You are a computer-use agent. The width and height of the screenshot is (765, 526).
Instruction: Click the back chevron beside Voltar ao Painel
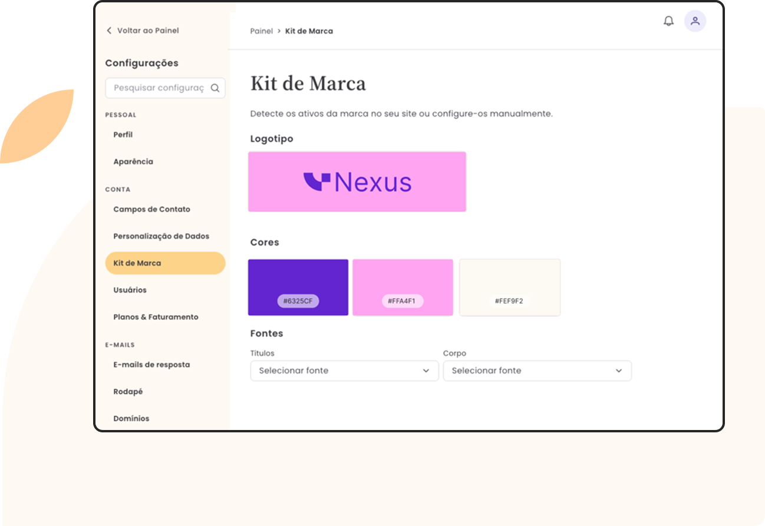click(x=109, y=31)
